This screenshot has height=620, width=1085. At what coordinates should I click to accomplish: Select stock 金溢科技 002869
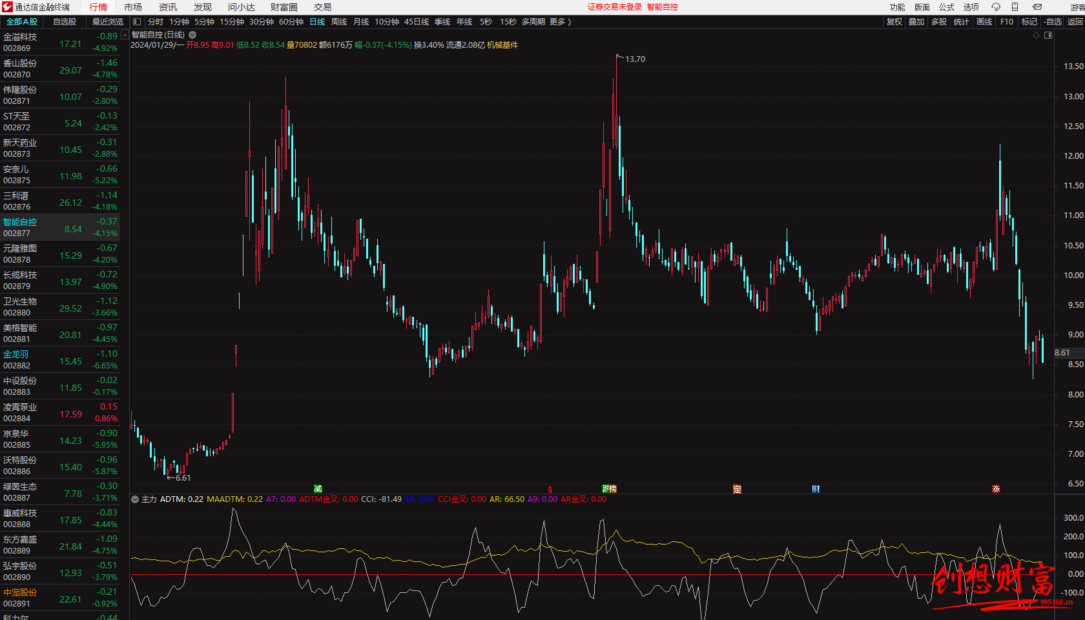tap(60, 42)
